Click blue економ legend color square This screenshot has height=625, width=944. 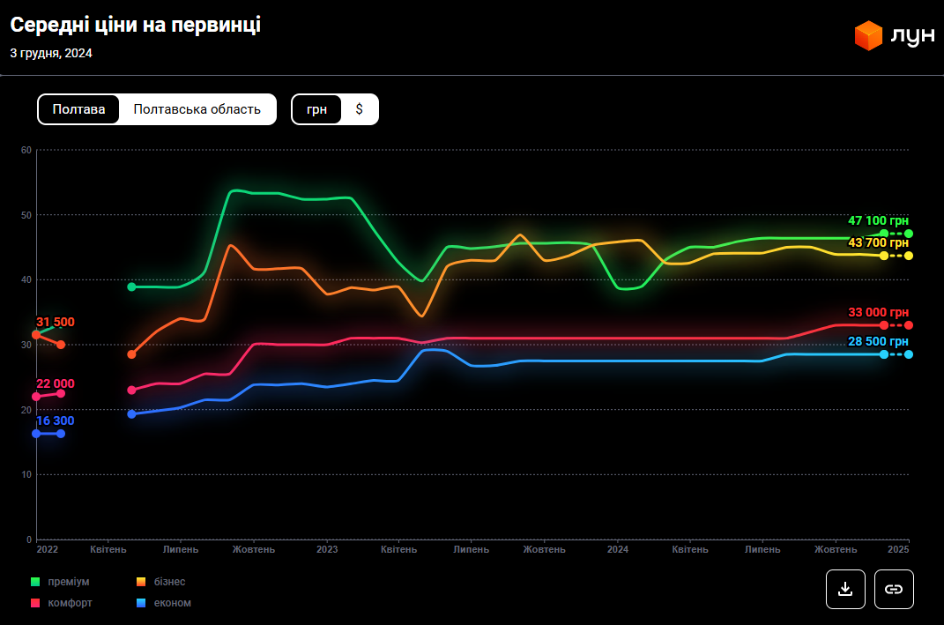pos(141,603)
